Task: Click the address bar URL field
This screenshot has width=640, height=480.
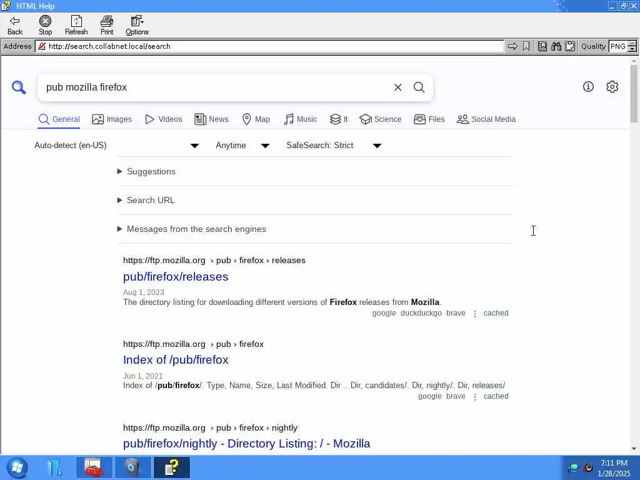Action: tap(269, 46)
